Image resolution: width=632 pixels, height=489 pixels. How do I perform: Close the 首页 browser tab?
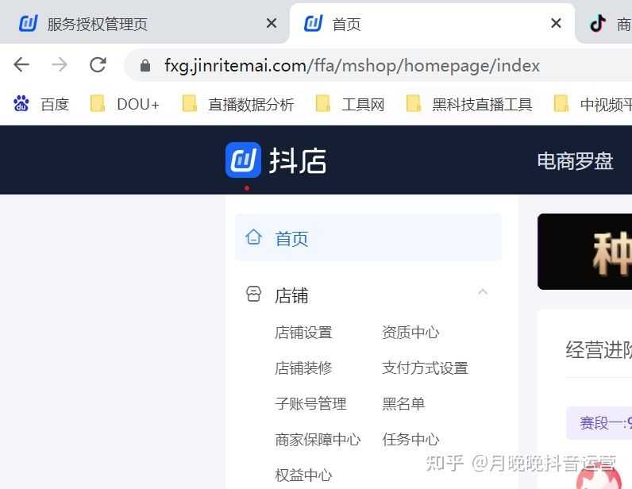pos(556,23)
